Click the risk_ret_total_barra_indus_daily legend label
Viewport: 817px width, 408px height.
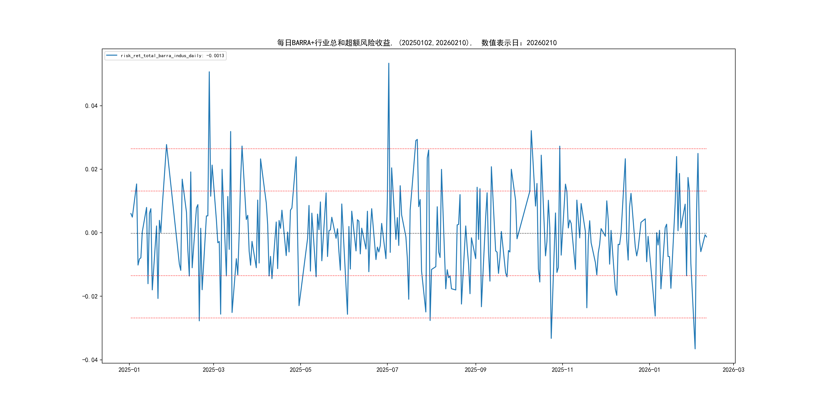[x=172, y=56]
